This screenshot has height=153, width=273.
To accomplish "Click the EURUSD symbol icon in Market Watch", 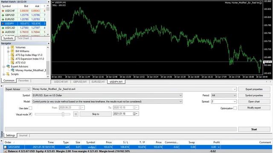I will click(x=3, y=20).
